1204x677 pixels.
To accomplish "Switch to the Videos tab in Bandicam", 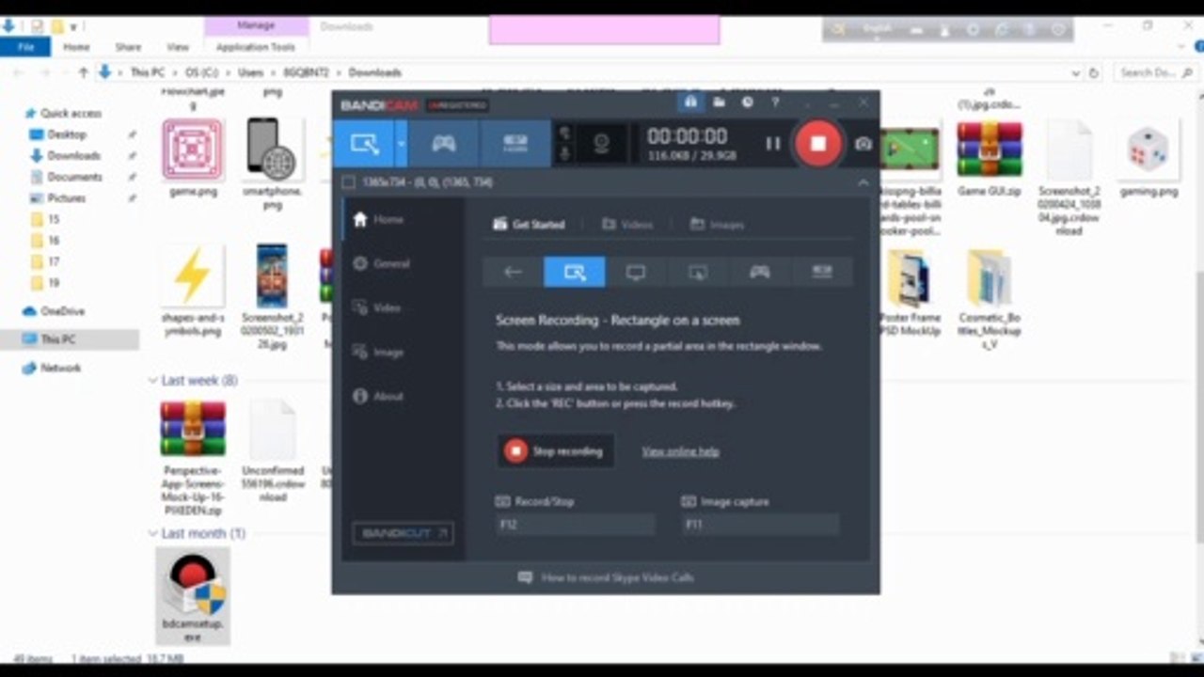I will (x=627, y=225).
